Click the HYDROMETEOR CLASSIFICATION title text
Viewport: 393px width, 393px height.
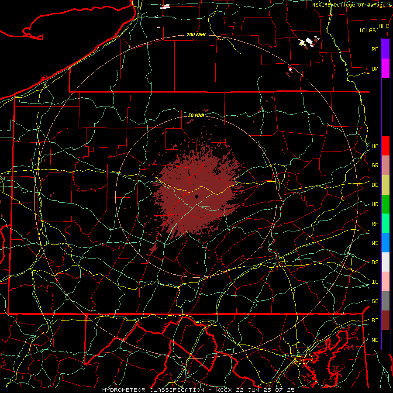click(153, 390)
